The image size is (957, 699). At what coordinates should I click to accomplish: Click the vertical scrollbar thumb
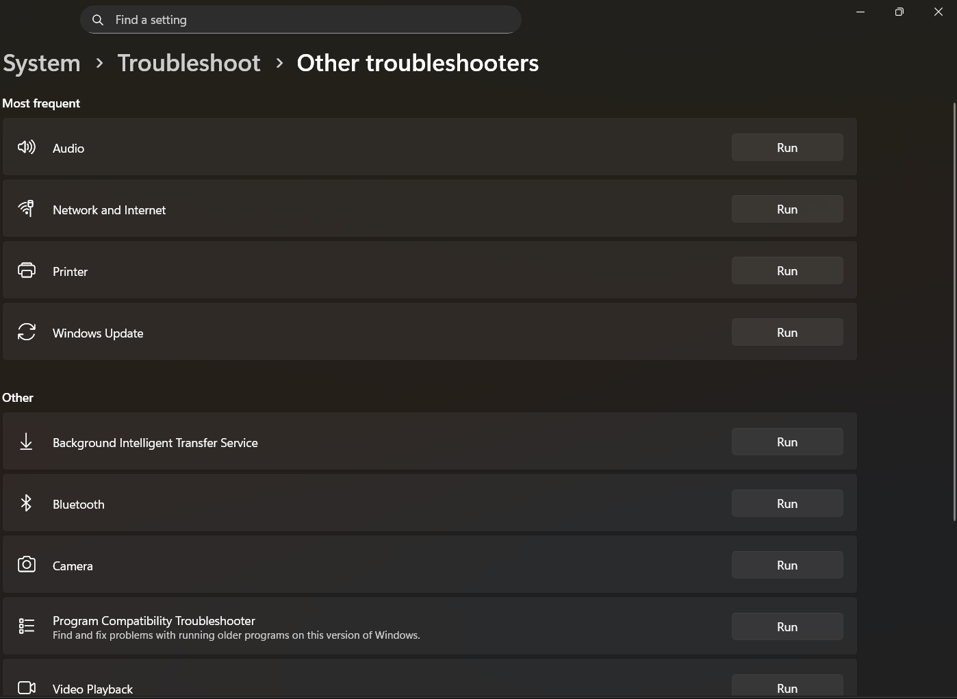click(954, 312)
